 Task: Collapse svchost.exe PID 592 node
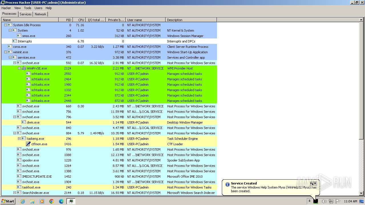click(15, 63)
